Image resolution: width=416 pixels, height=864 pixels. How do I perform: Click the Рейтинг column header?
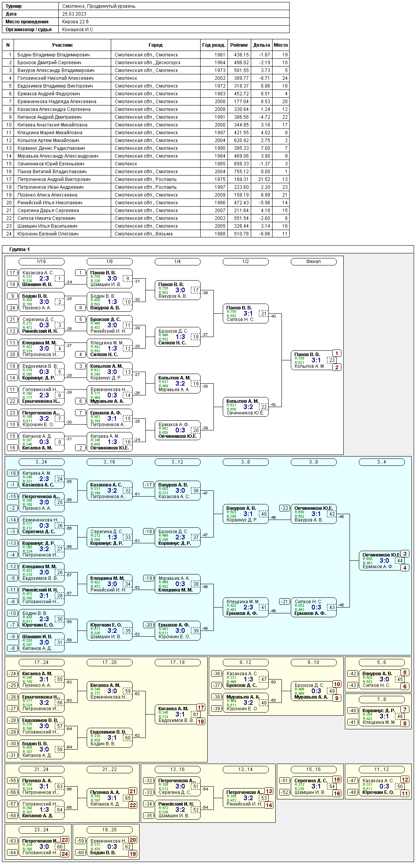[x=239, y=45]
